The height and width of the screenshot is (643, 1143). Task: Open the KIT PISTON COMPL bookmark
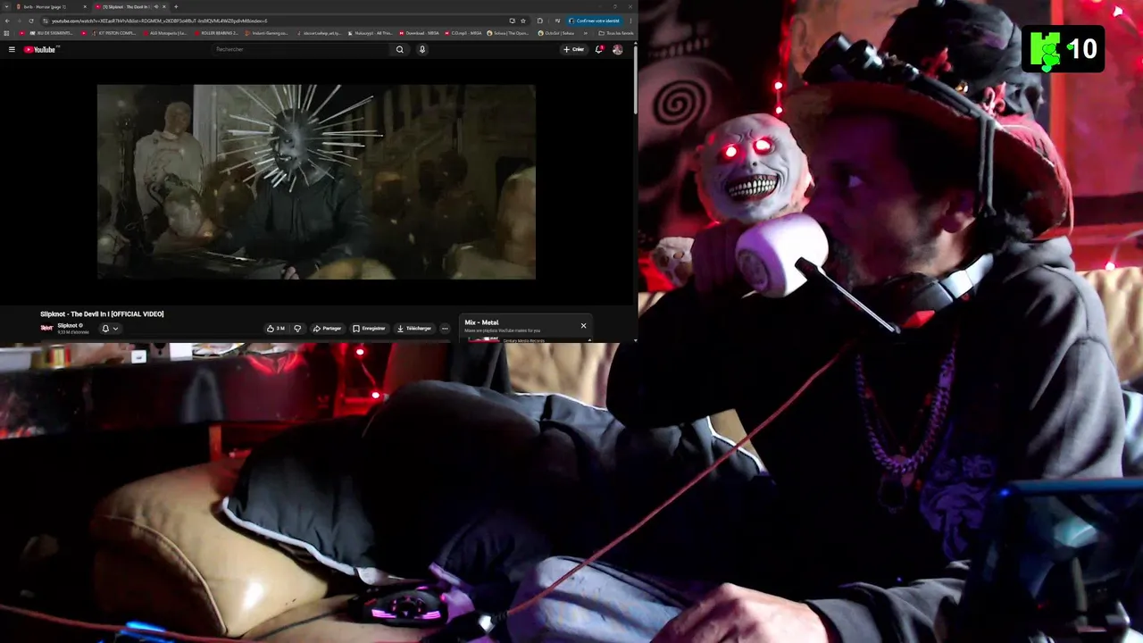coord(113,33)
